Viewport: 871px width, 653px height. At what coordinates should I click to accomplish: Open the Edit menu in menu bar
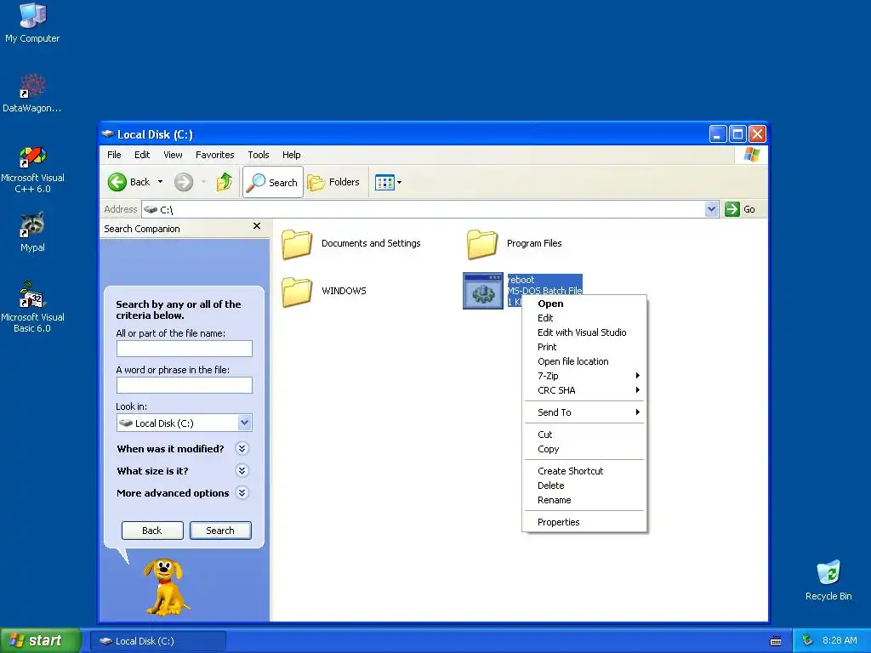(x=142, y=155)
